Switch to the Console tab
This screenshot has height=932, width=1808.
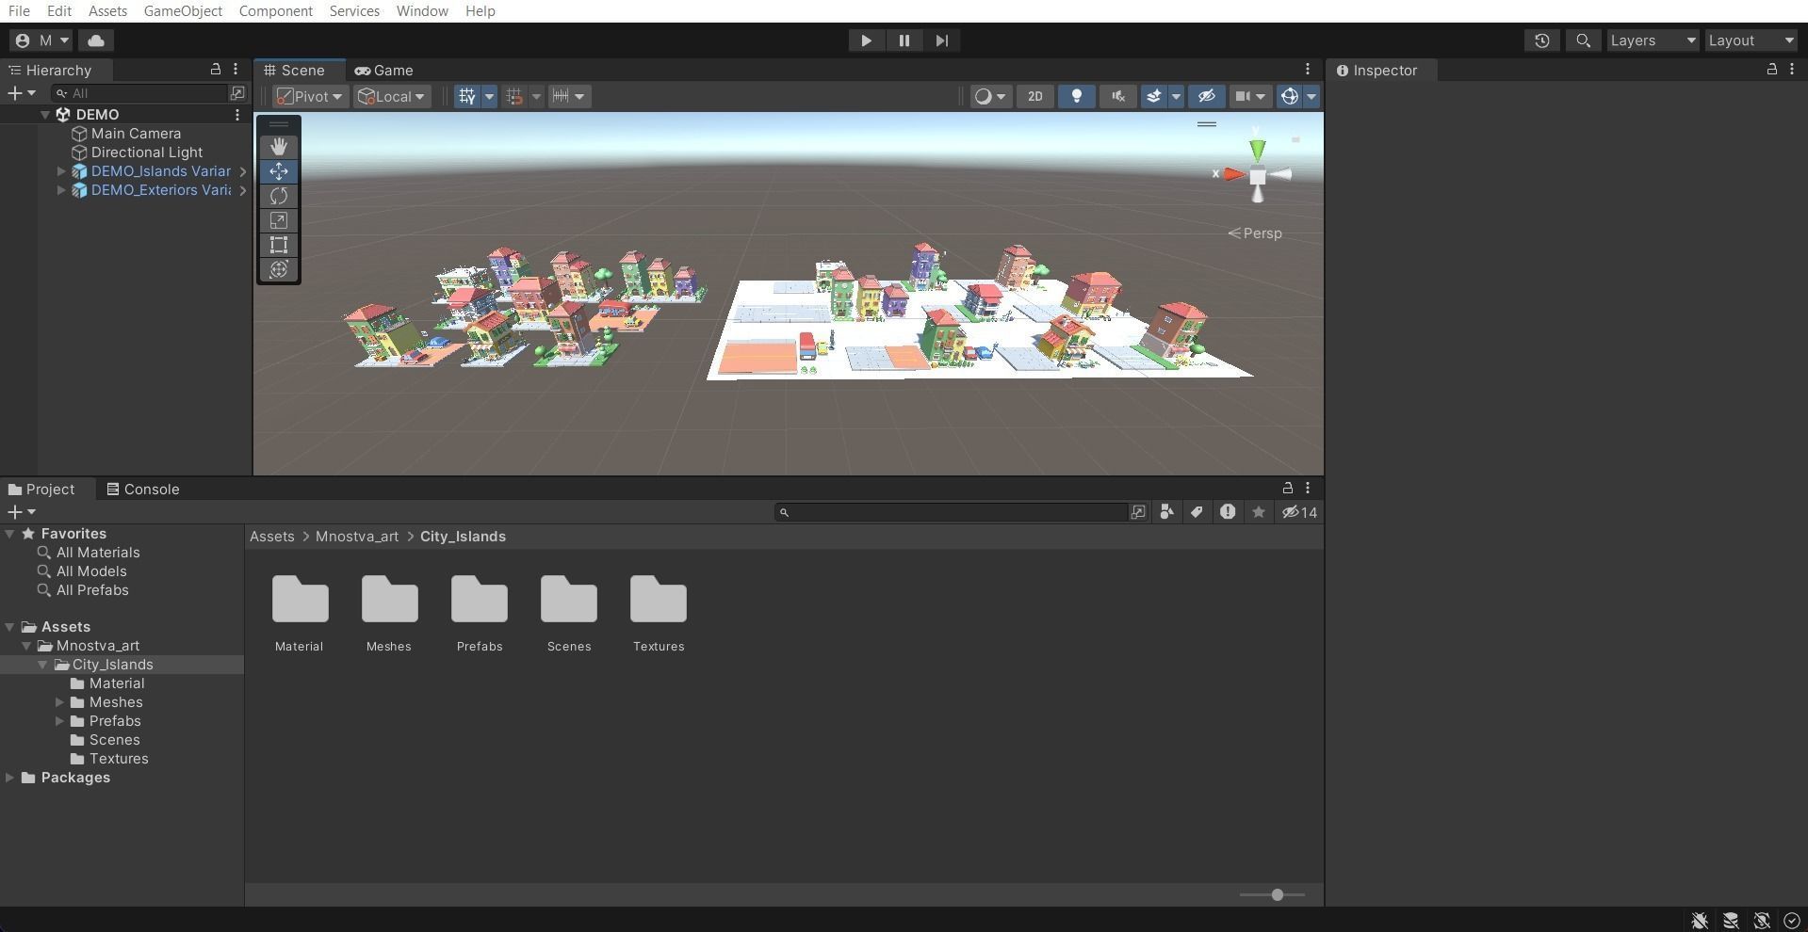tap(143, 490)
